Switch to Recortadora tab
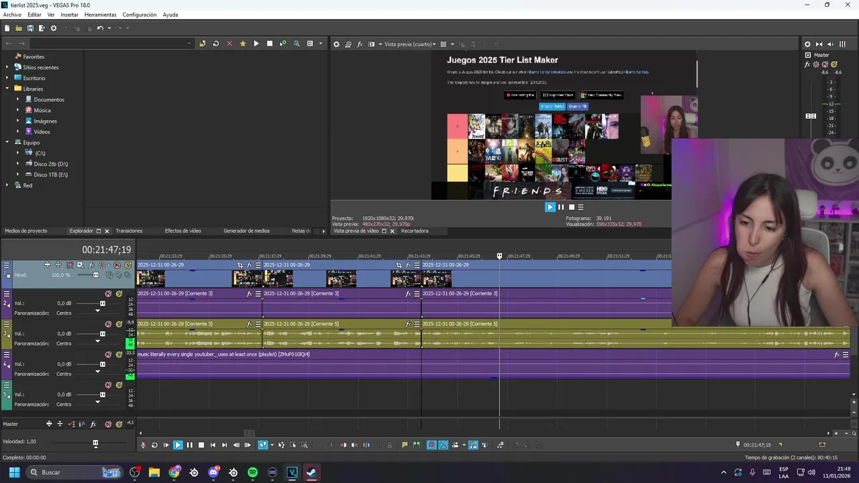The image size is (859, 483). point(414,231)
